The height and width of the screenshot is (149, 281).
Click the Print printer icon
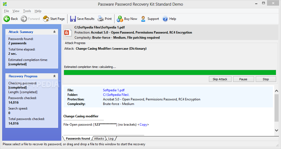pos(101,19)
